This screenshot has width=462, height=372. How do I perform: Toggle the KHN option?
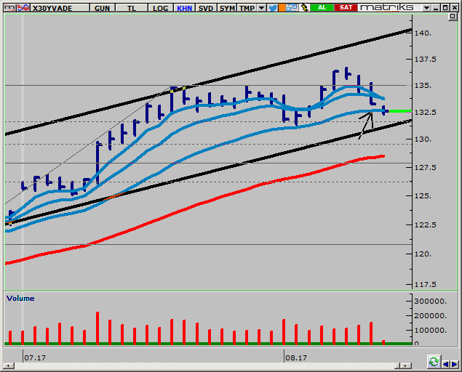pos(185,8)
